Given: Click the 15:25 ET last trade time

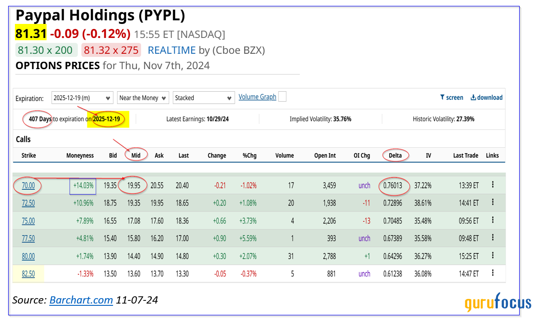Looking at the screenshot, I should (469, 256).
